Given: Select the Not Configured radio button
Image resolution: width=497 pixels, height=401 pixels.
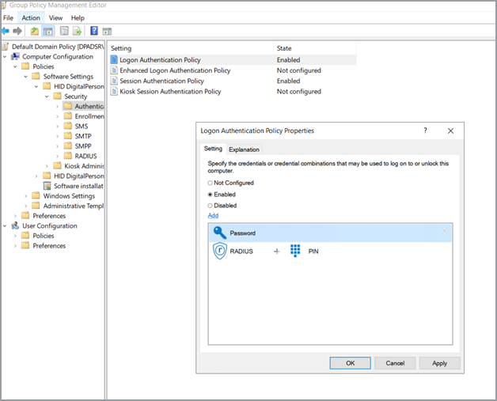Looking at the screenshot, I should (x=211, y=183).
